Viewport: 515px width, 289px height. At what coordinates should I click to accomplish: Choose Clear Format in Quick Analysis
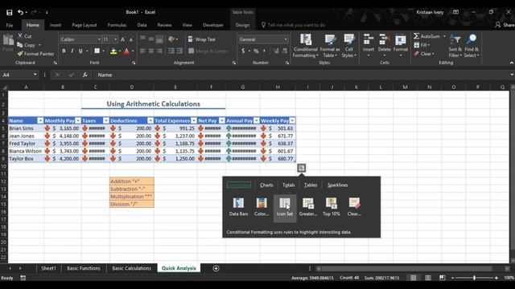click(x=354, y=207)
